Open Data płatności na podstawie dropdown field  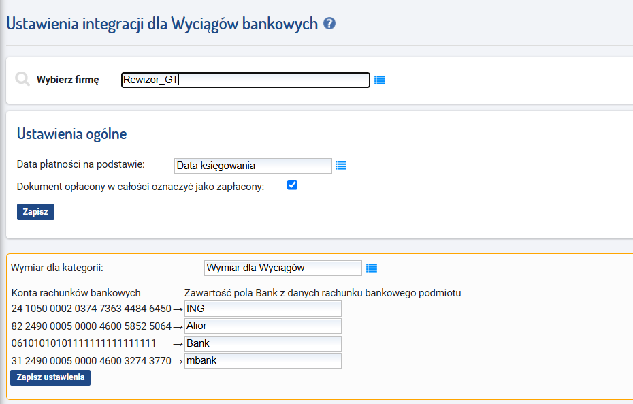coord(253,166)
